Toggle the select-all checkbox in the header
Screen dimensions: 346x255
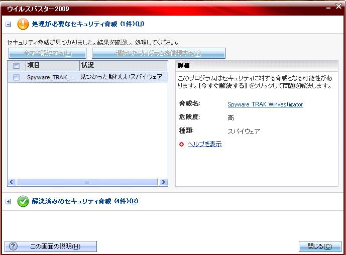(17, 66)
